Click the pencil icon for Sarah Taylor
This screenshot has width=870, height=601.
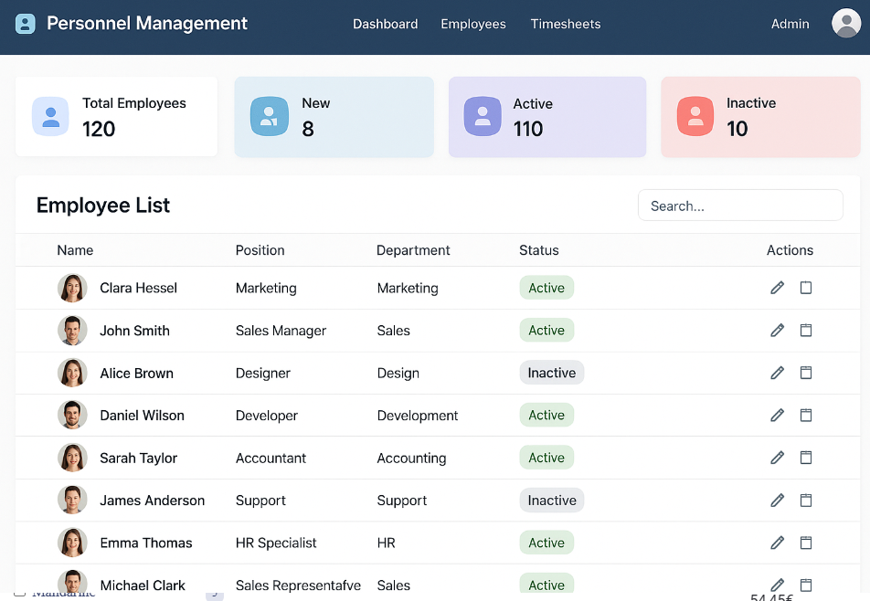tap(777, 458)
